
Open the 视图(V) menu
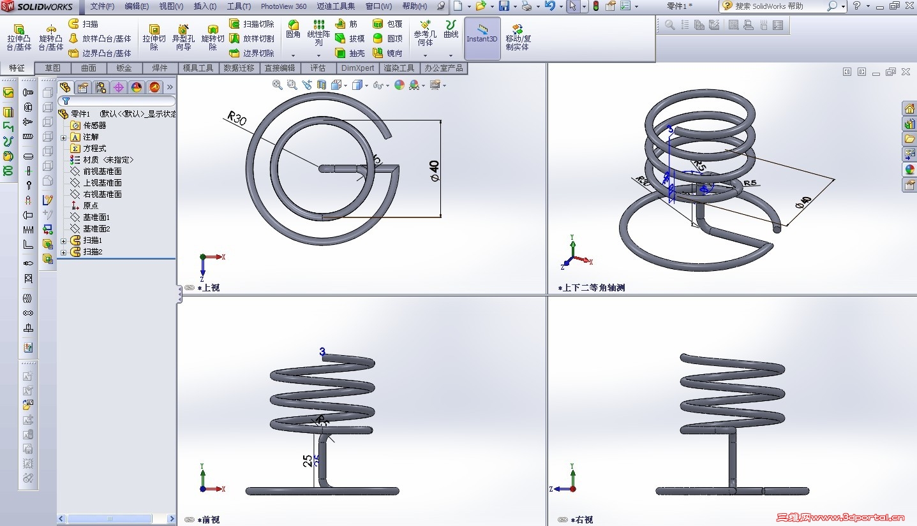(x=171, y=6)
